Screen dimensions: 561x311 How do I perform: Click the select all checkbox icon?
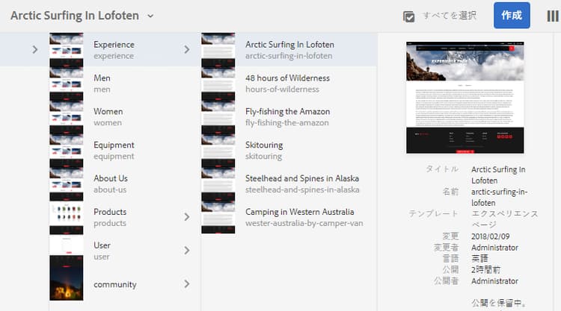click(408, 16)
